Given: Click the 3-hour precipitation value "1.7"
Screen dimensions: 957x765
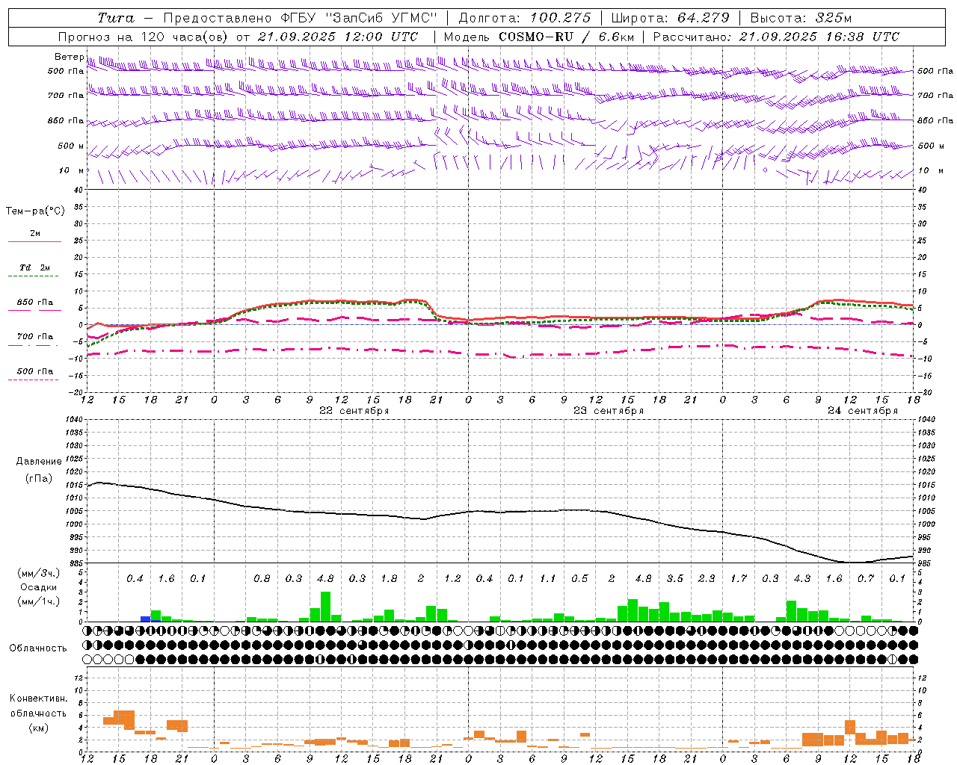Looking at the screenshot, I should pos(739,578).
